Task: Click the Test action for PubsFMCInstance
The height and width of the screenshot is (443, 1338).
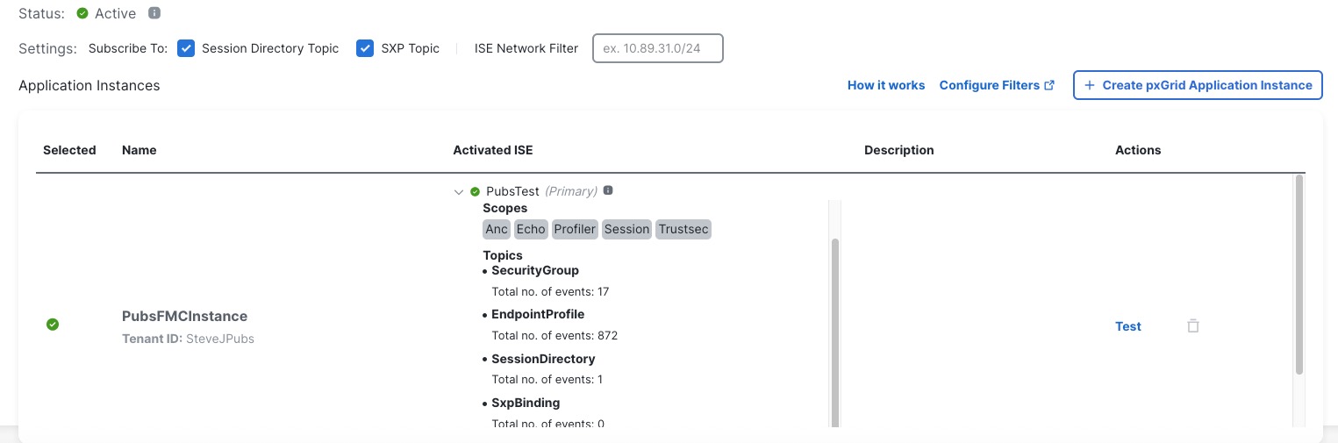Action: click(1127, 326)
